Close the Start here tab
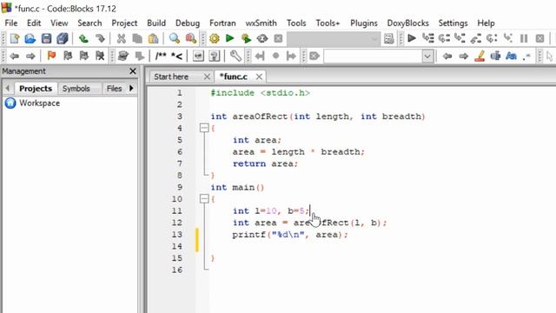The image size is (556, 313). coord(207,77)
